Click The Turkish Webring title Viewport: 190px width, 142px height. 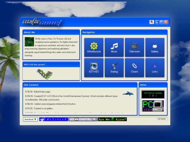click(x=153, y=93)
